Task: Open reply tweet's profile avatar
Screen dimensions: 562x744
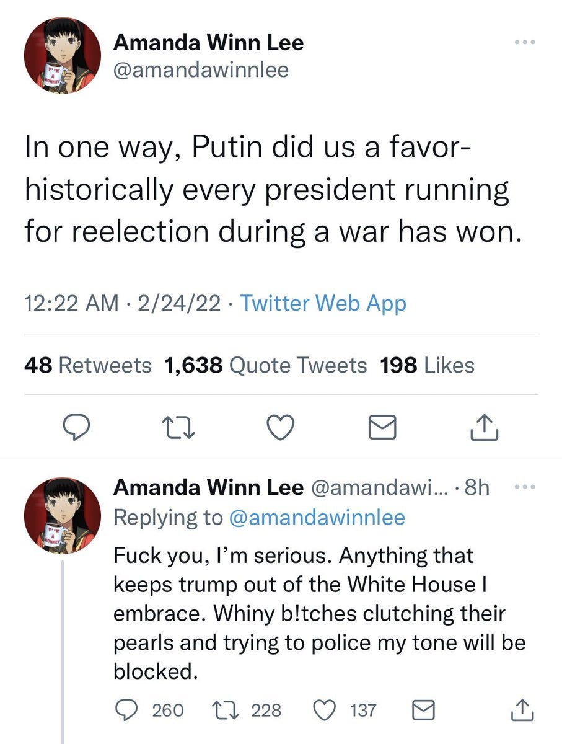Action: click(x=62, y=516)
